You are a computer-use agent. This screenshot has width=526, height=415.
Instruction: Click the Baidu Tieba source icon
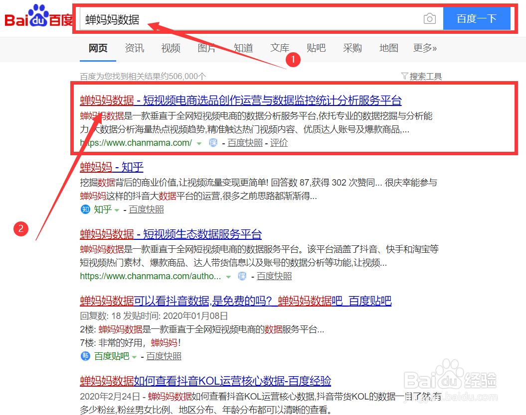[85, 356]
